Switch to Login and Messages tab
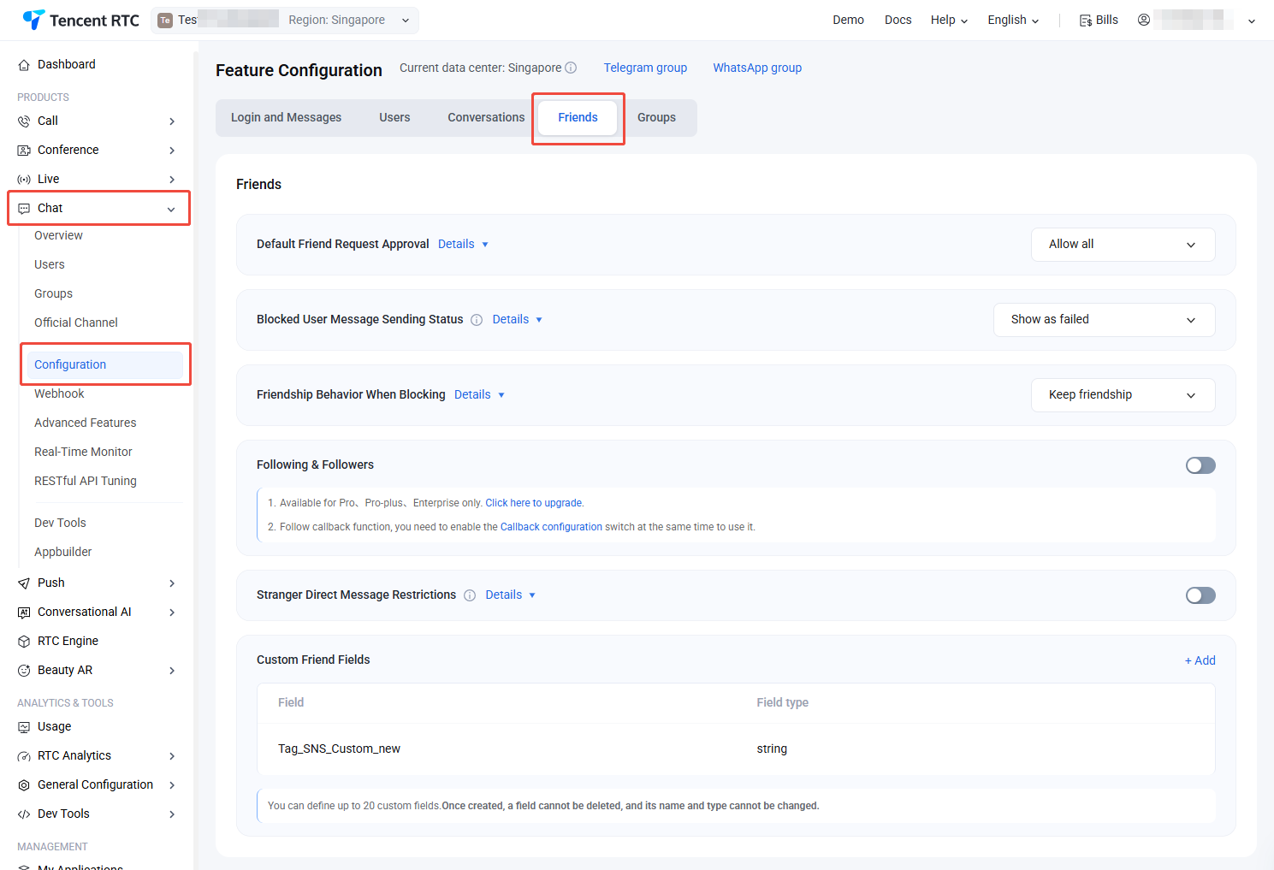 286,118
